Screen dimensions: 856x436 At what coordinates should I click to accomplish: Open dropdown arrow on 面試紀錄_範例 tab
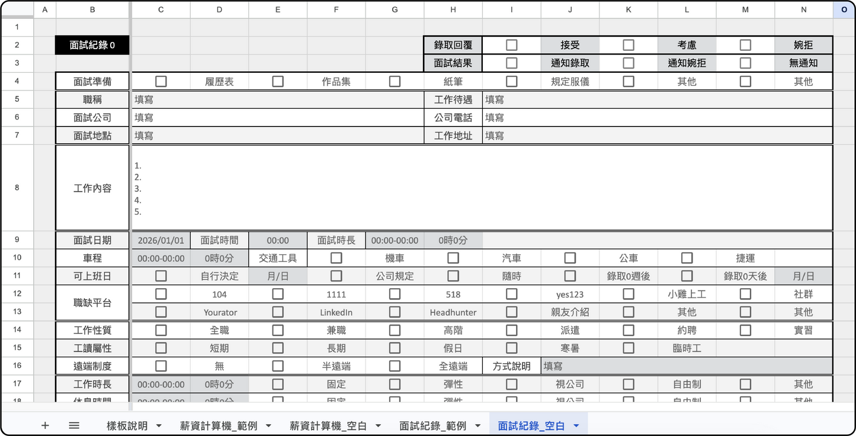pos(477,426)
